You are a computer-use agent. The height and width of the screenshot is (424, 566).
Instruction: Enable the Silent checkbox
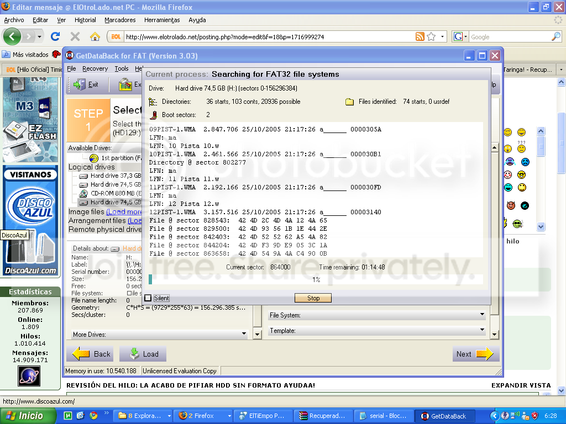click(148, 298)
